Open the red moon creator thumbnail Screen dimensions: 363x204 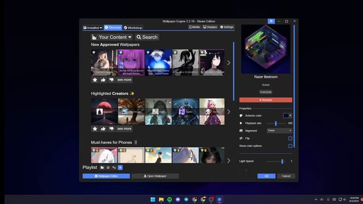pos(104,112)
